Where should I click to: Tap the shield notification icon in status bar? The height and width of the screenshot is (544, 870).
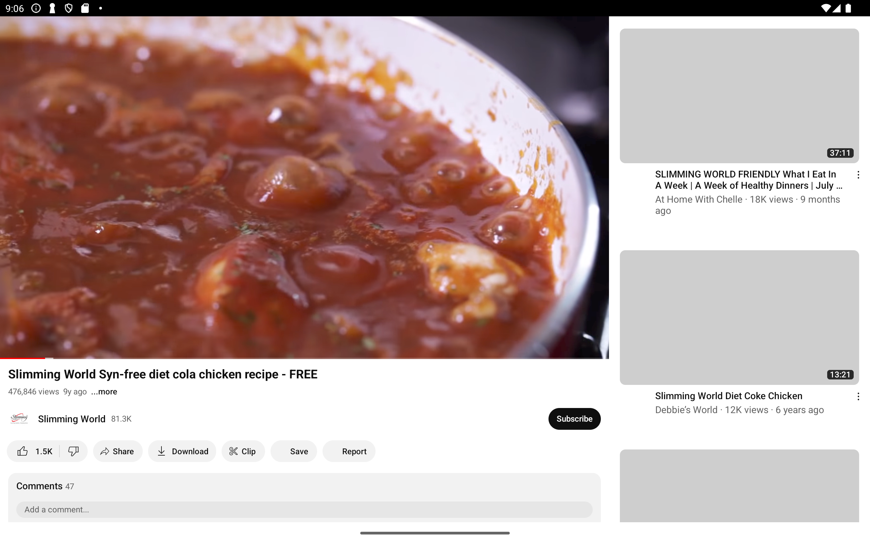point(69,8)
